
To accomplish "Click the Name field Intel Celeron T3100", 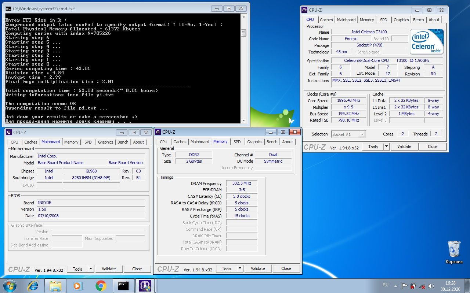I will tap(369, 32).
